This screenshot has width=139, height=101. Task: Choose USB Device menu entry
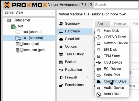(112, 63)
